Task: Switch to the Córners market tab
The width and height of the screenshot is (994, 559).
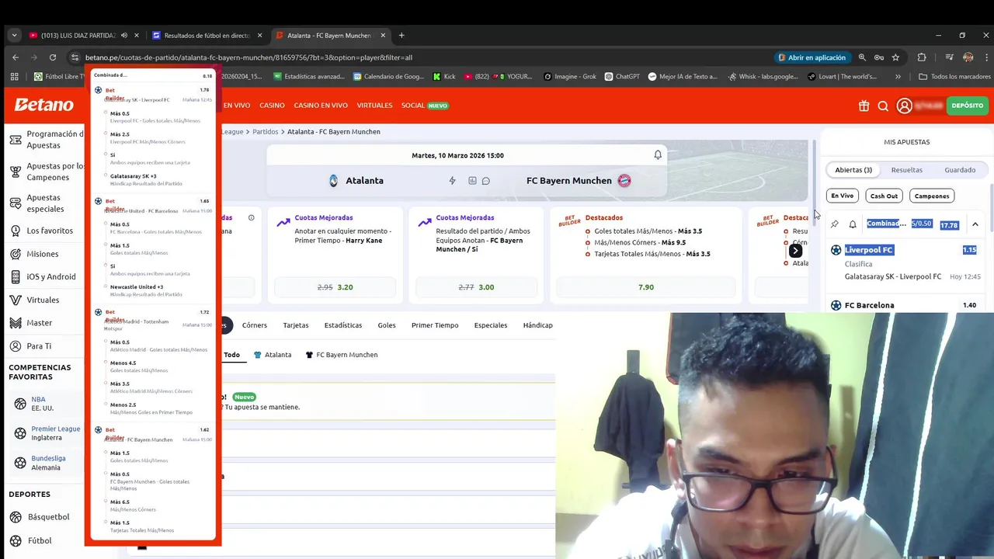Action: pyautogui.click(x=255, y=325)
